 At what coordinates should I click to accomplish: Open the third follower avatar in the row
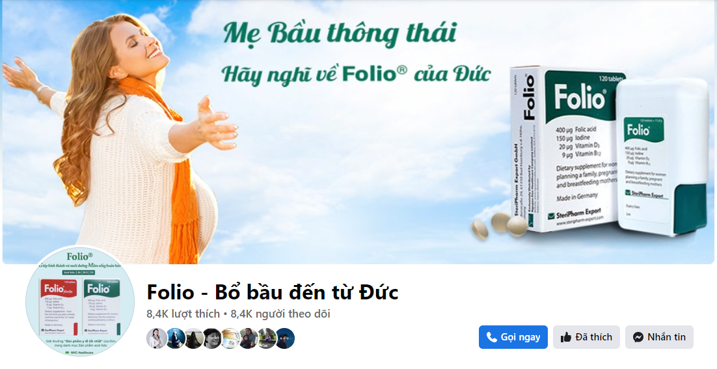pos(193,338)
